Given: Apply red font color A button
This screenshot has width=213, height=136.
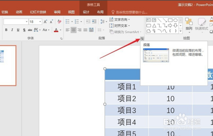Looking at the screenshot, I should [x=56, y=30].
